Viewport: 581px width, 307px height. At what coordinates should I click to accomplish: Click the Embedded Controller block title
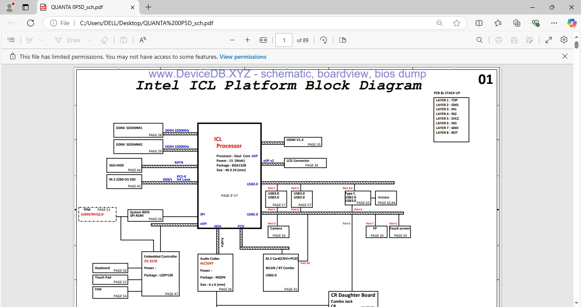(160, 256)
